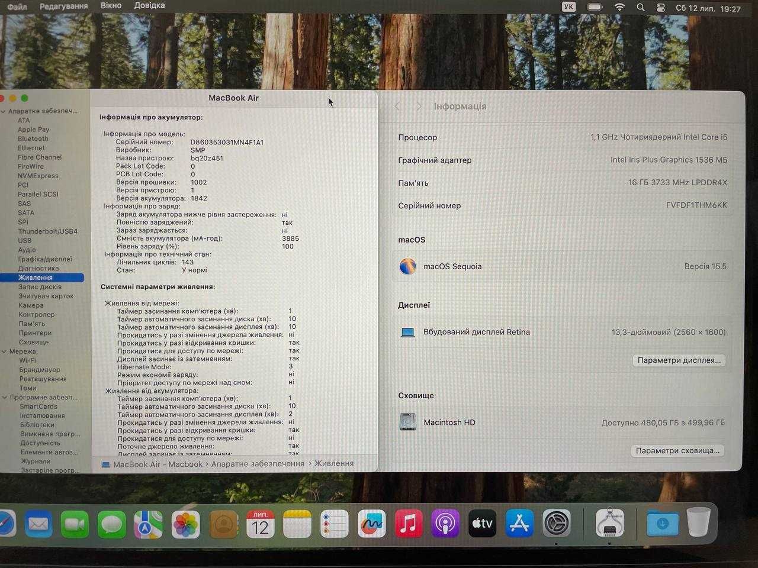This screenshot has width=758, height=568.
Task: Select Bluetooth in the hardware list
Action: tap(33, 139)
